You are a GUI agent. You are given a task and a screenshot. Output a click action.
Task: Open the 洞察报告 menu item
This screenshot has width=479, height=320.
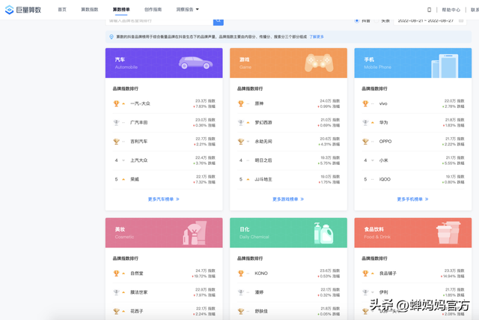click(x=185, y=10)
